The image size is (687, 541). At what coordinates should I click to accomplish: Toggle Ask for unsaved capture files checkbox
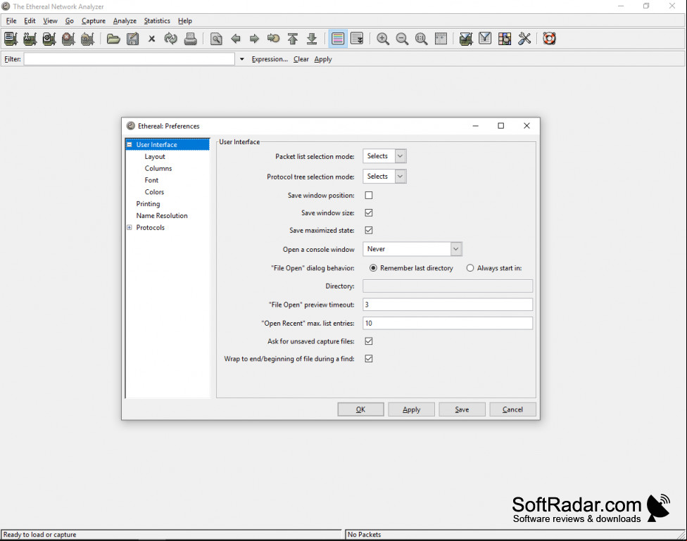(x=369, y=341)
